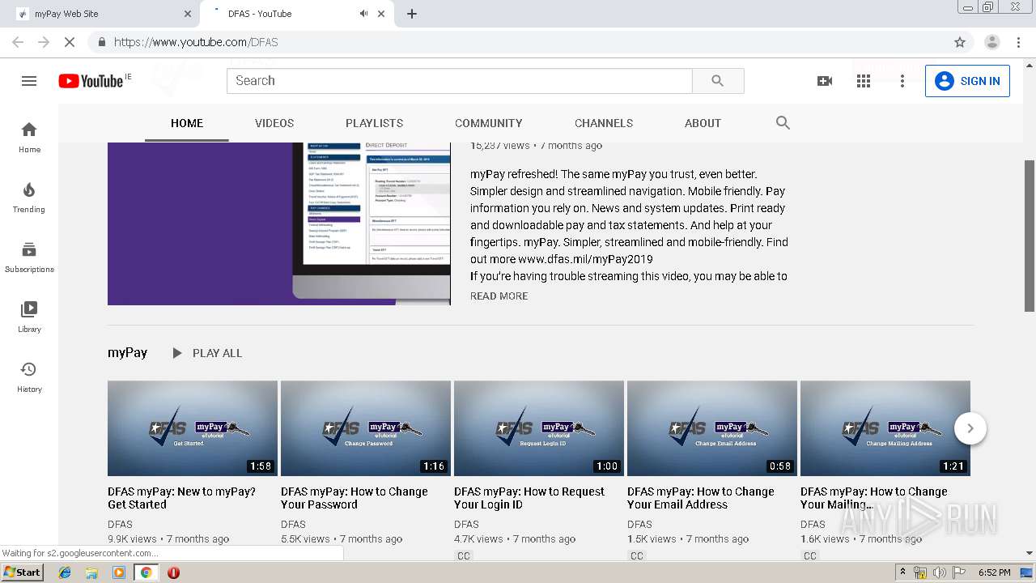Open the Chrome profile avatar
The height and width of the screenshot is (583, 1036).
(992, 42)
